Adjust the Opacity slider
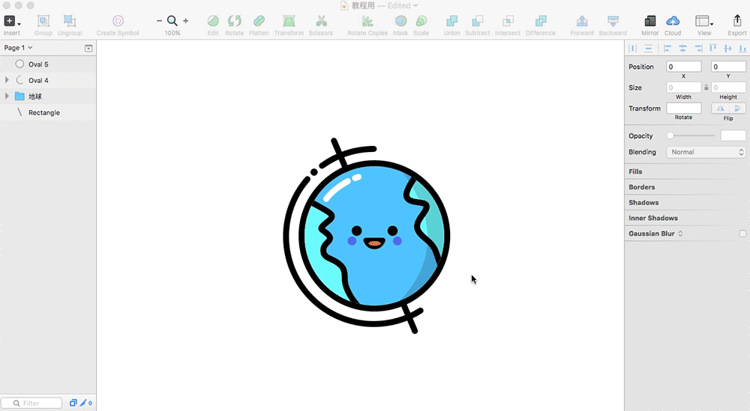This screenshot has height=411, width=750. pos(692,136)
